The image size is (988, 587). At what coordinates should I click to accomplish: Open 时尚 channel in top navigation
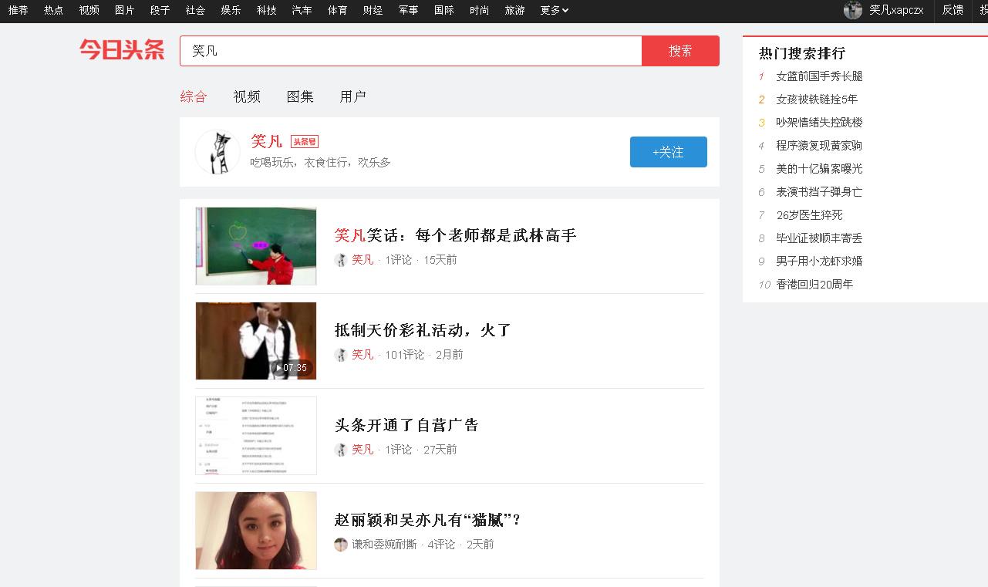479,10
